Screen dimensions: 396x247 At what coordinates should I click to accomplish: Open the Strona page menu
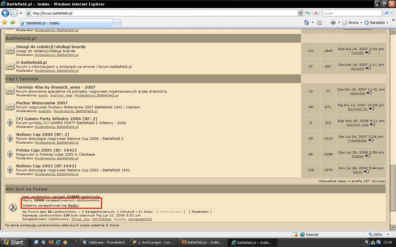click(x=353, y=23)
